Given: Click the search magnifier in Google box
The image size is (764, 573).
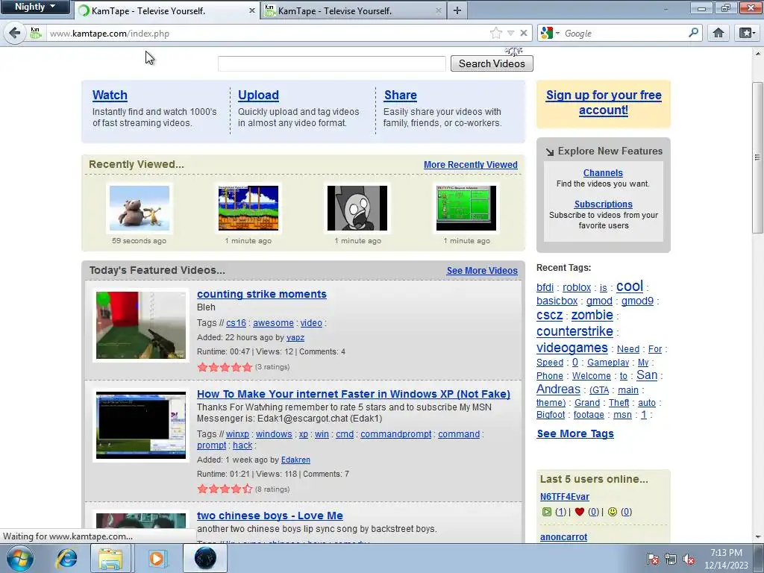Looking at the screenshot, I should point(693,33).
